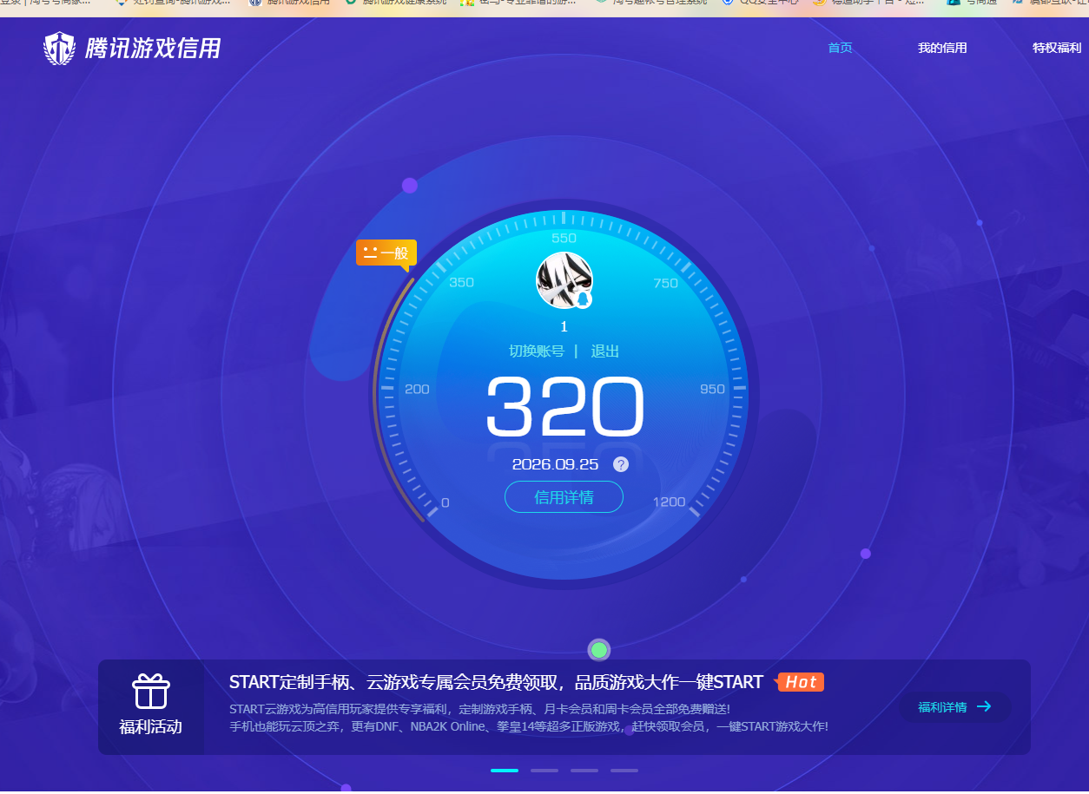This screenshot has height=794, width=1089.
Task: Select the first carousel indicator dash
Action: [x=505, y=770]
